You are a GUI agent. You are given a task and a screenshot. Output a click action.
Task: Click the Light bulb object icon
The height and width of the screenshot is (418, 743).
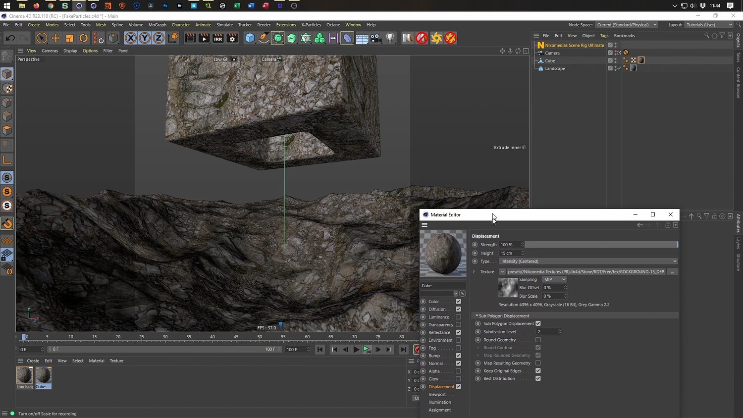[390, 38]
